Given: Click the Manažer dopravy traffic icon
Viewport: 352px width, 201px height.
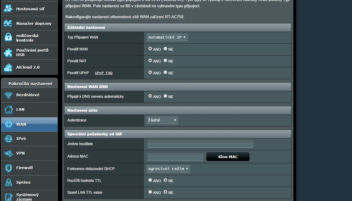Looking at the screenshot, I should [8, 23].
